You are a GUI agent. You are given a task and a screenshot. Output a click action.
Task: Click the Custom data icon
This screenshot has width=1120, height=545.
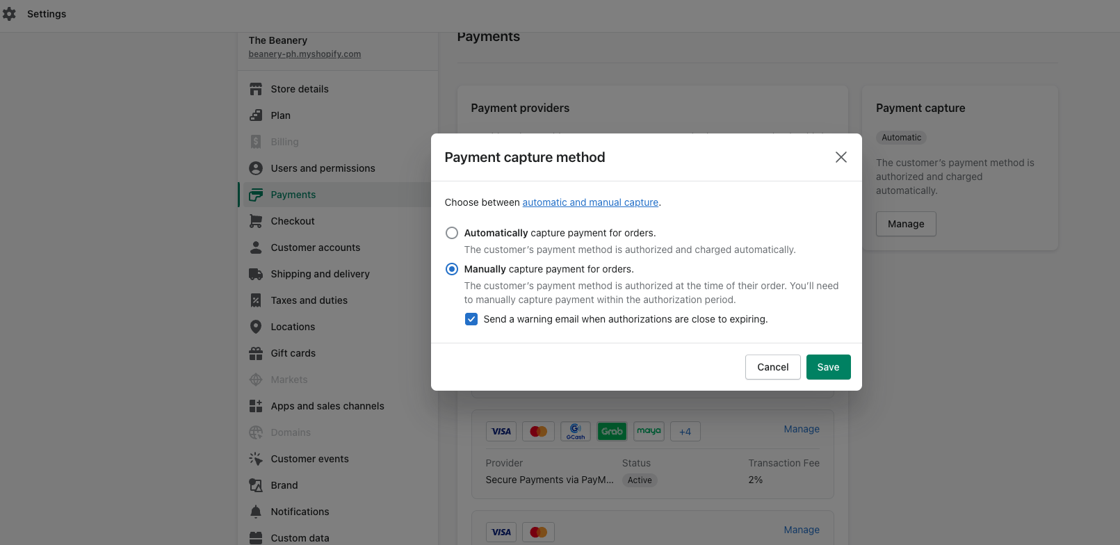click(256, 538)
